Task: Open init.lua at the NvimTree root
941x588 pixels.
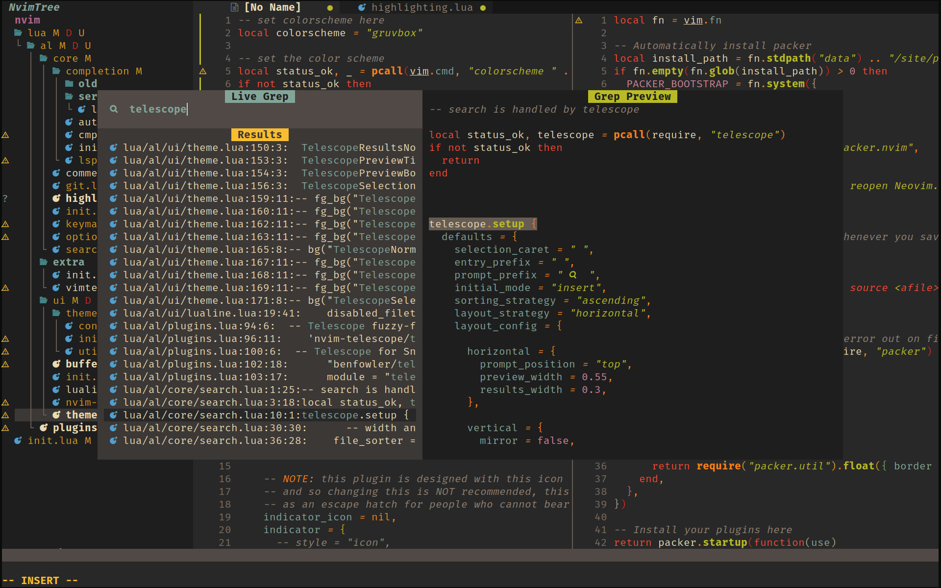Action: [x=52, y=441]
